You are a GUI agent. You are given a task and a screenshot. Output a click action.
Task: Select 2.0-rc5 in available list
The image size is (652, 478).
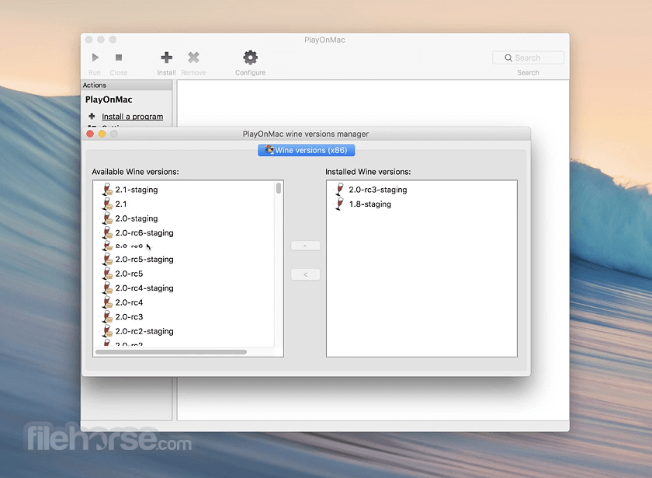pos(129,274)
